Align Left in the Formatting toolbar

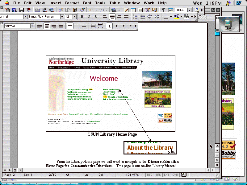pyautogui.click(x=105, y=17)
